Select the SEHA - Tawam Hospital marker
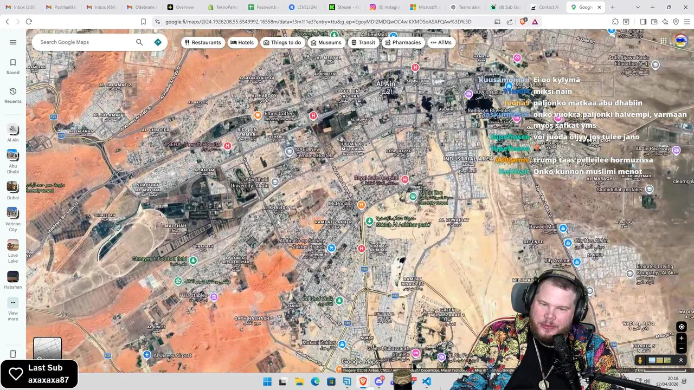 [228, 146]
